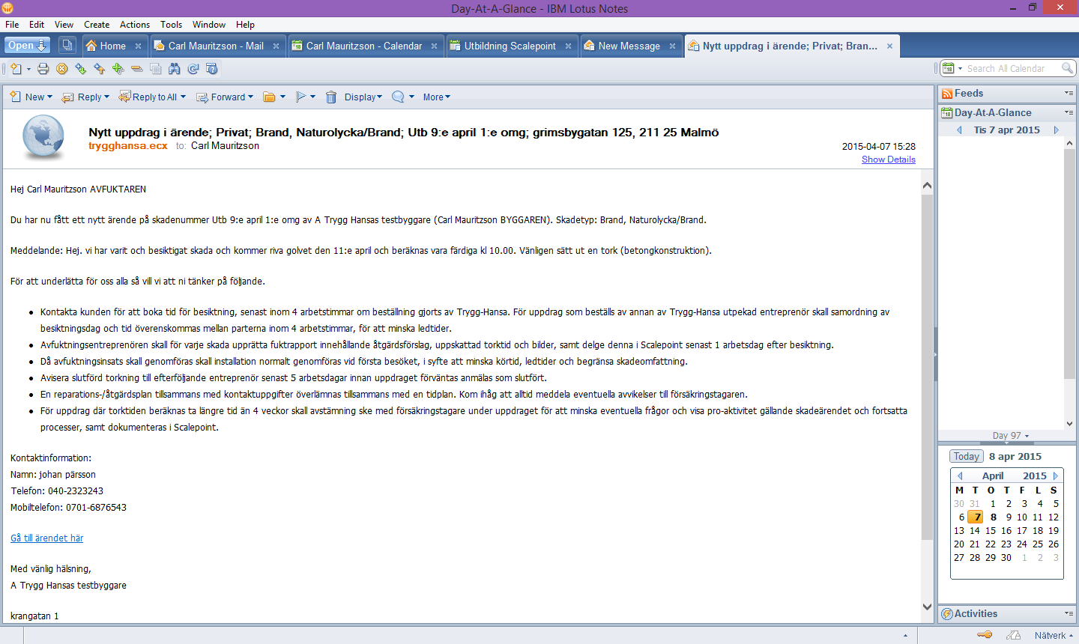
Task: Click the status bar icon left of Nätverk
Action: click(x=1013, y=635)
